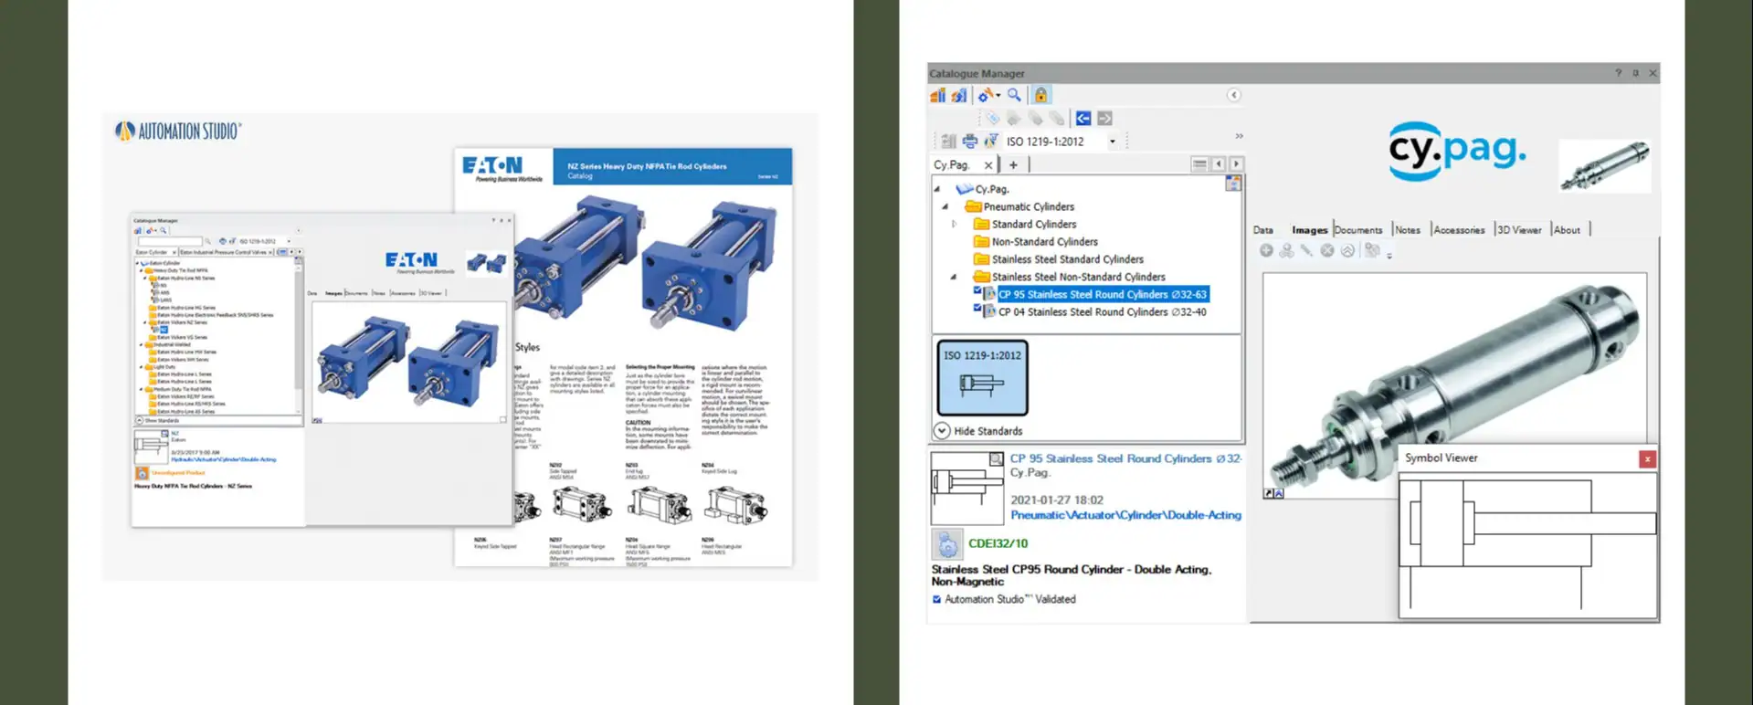Collapse the panel with round chevron button
Screen dimensions: 1753x705
coord(1234,95)
